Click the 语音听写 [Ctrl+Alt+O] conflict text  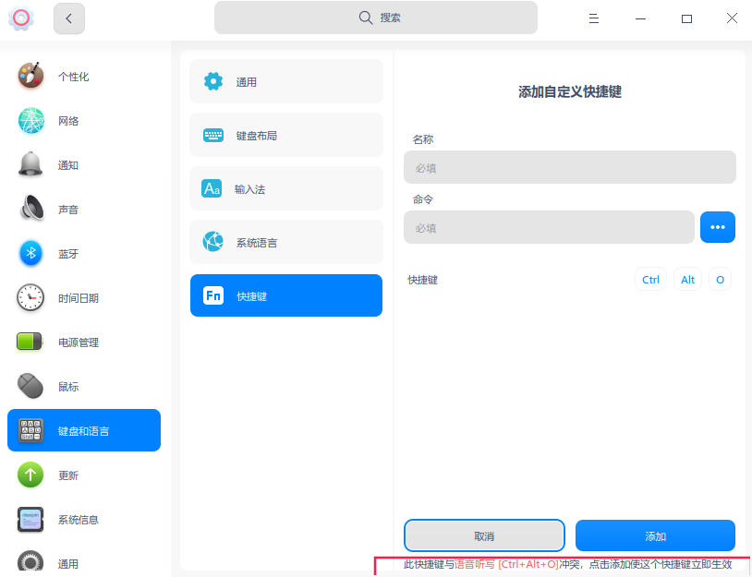(x=506, y=564)
